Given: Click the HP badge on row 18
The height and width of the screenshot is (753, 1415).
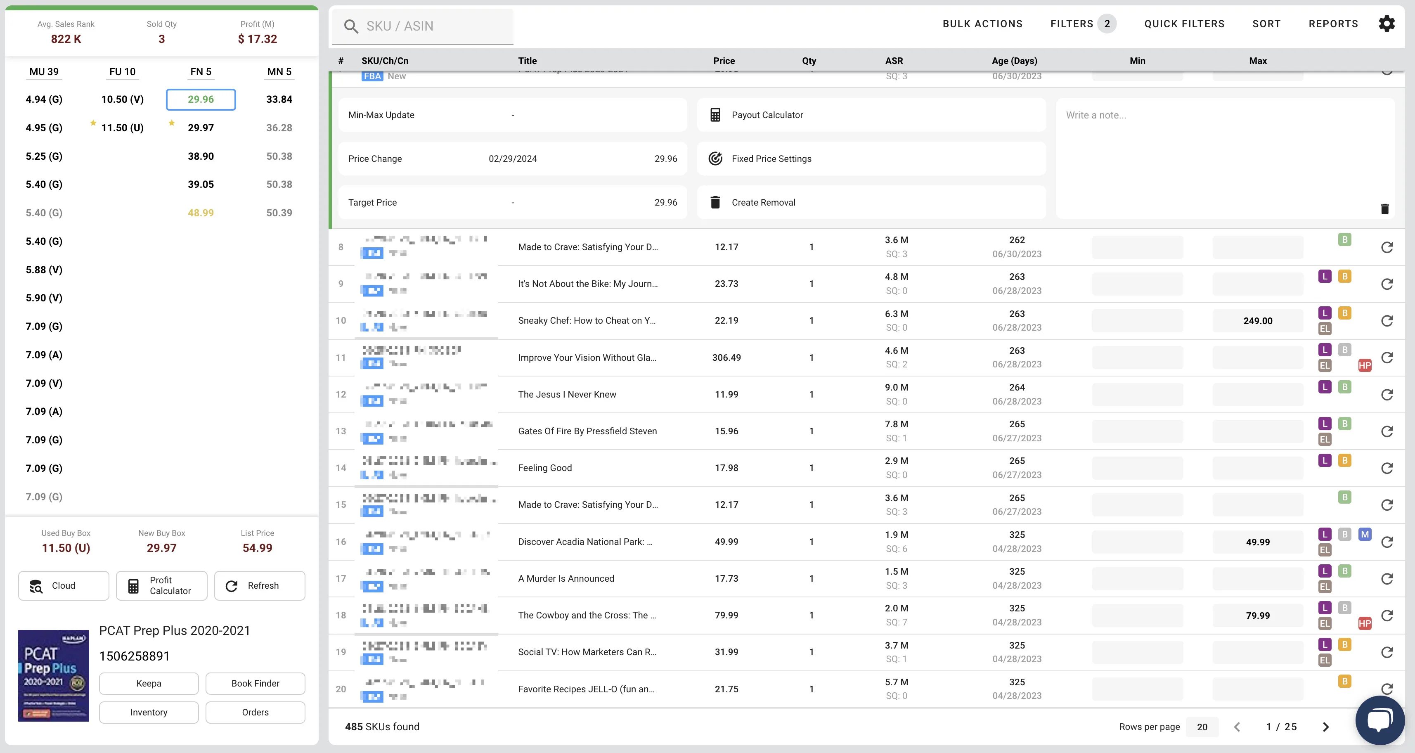Looking at the screenshot, I should [x=1365, y=623].
